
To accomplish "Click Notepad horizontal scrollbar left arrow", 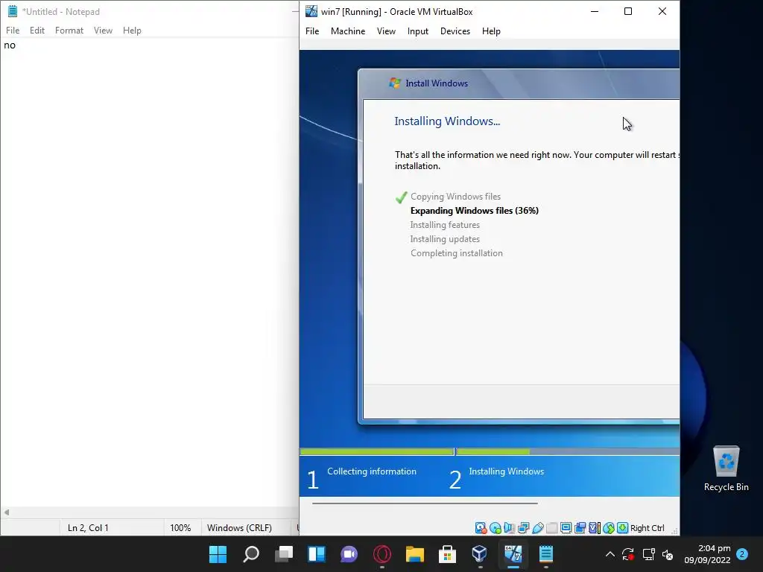I will click(6, 512).
